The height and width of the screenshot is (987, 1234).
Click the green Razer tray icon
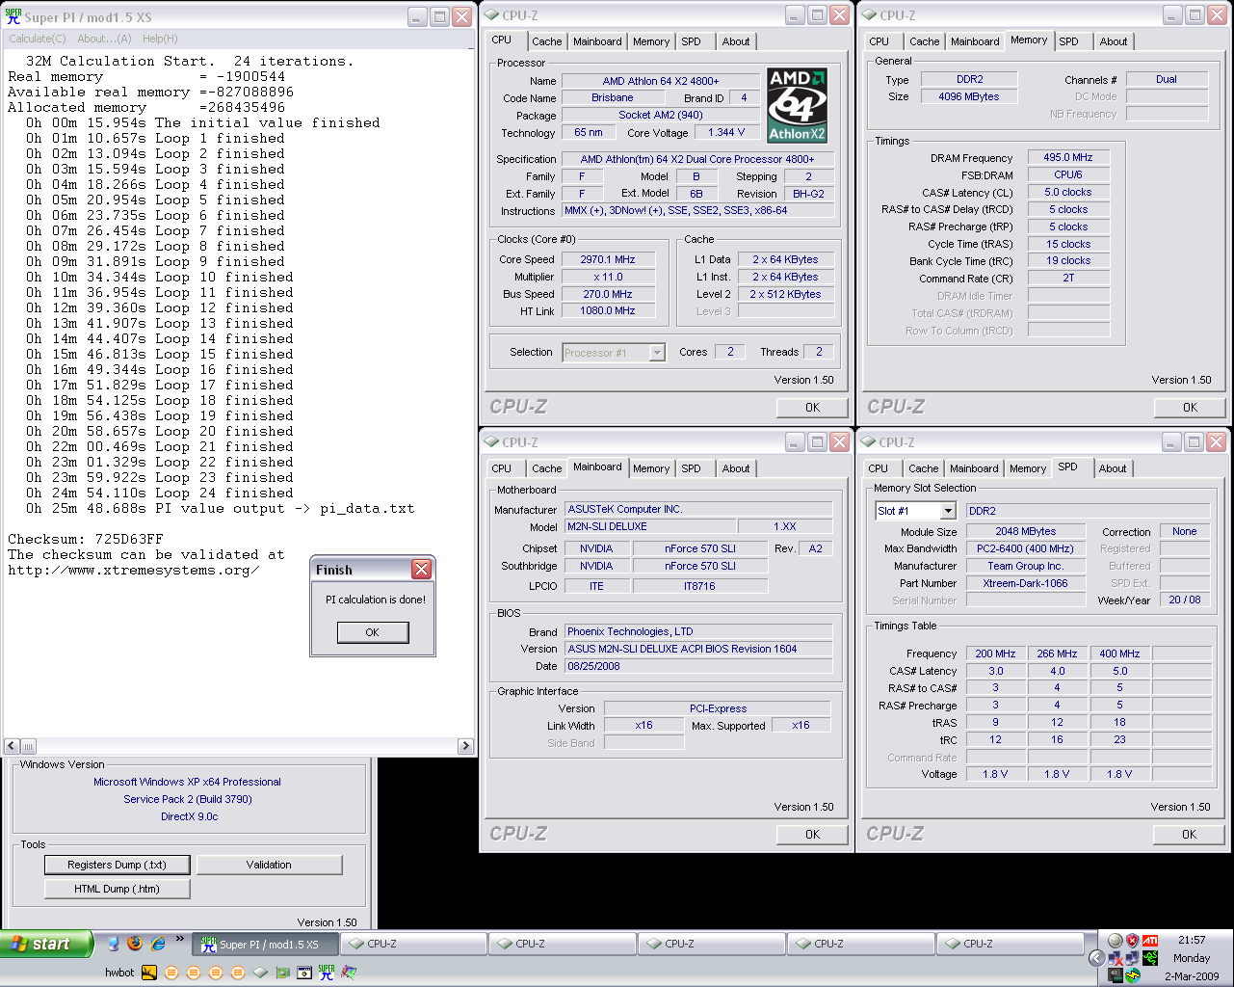click(x=1150, y=958)
